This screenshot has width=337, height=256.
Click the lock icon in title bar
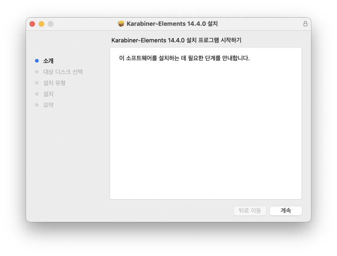click(305, 24)
